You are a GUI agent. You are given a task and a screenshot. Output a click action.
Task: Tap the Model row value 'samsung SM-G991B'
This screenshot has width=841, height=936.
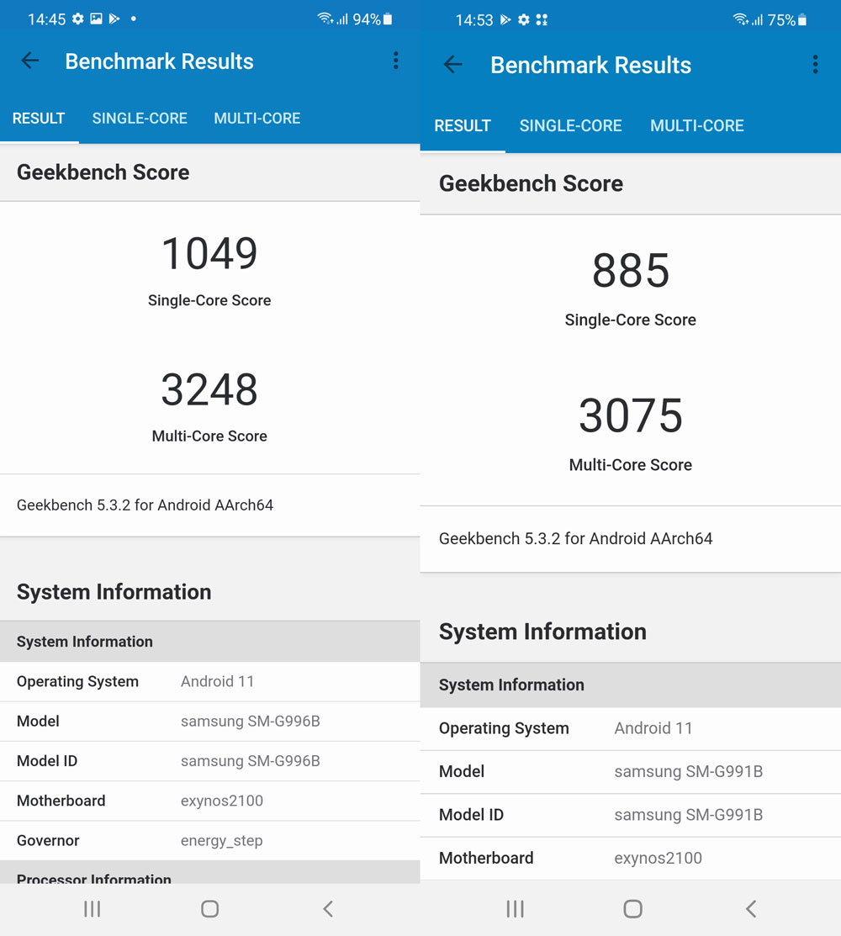(x=689, y=771)
